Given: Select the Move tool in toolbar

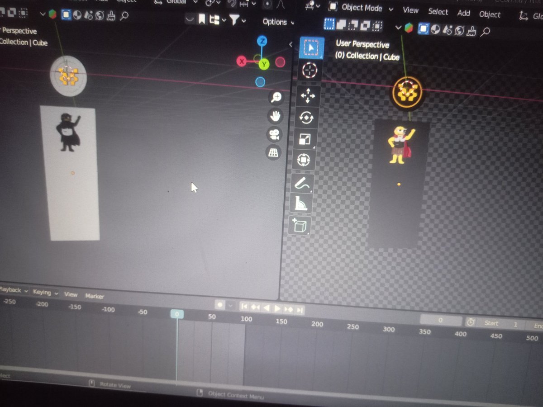Looking at the screenshot, I should coord(308,96).
